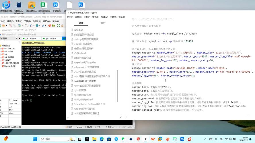Collapse Typora sidebar with left chevron
This screenshot has width=255, height=143.
pyautogui.click(x=121, y=117)
